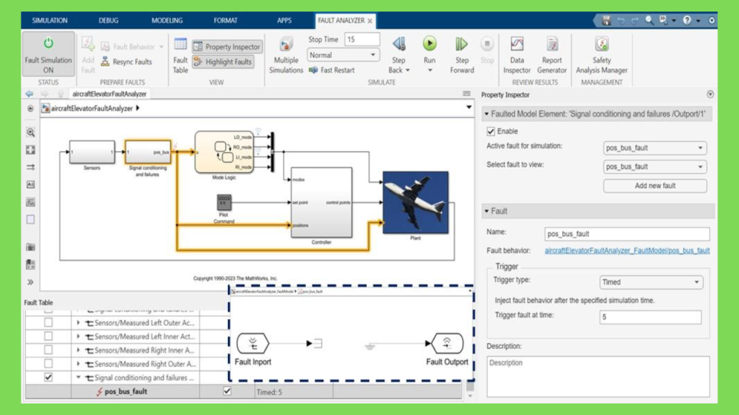Run the simulation with the green play button

pyautogui.click(x=429, y=44)
